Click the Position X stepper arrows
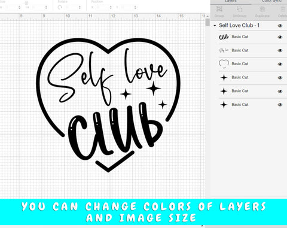 [111, 8]
